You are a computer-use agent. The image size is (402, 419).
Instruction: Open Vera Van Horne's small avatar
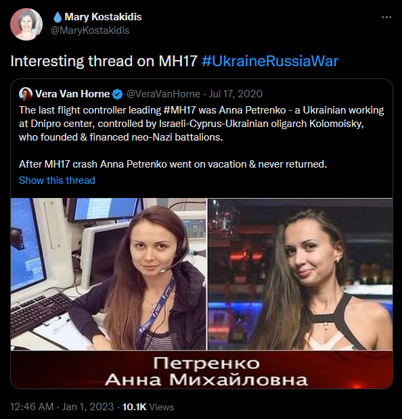pyautogui.click(x=26, y=94)
